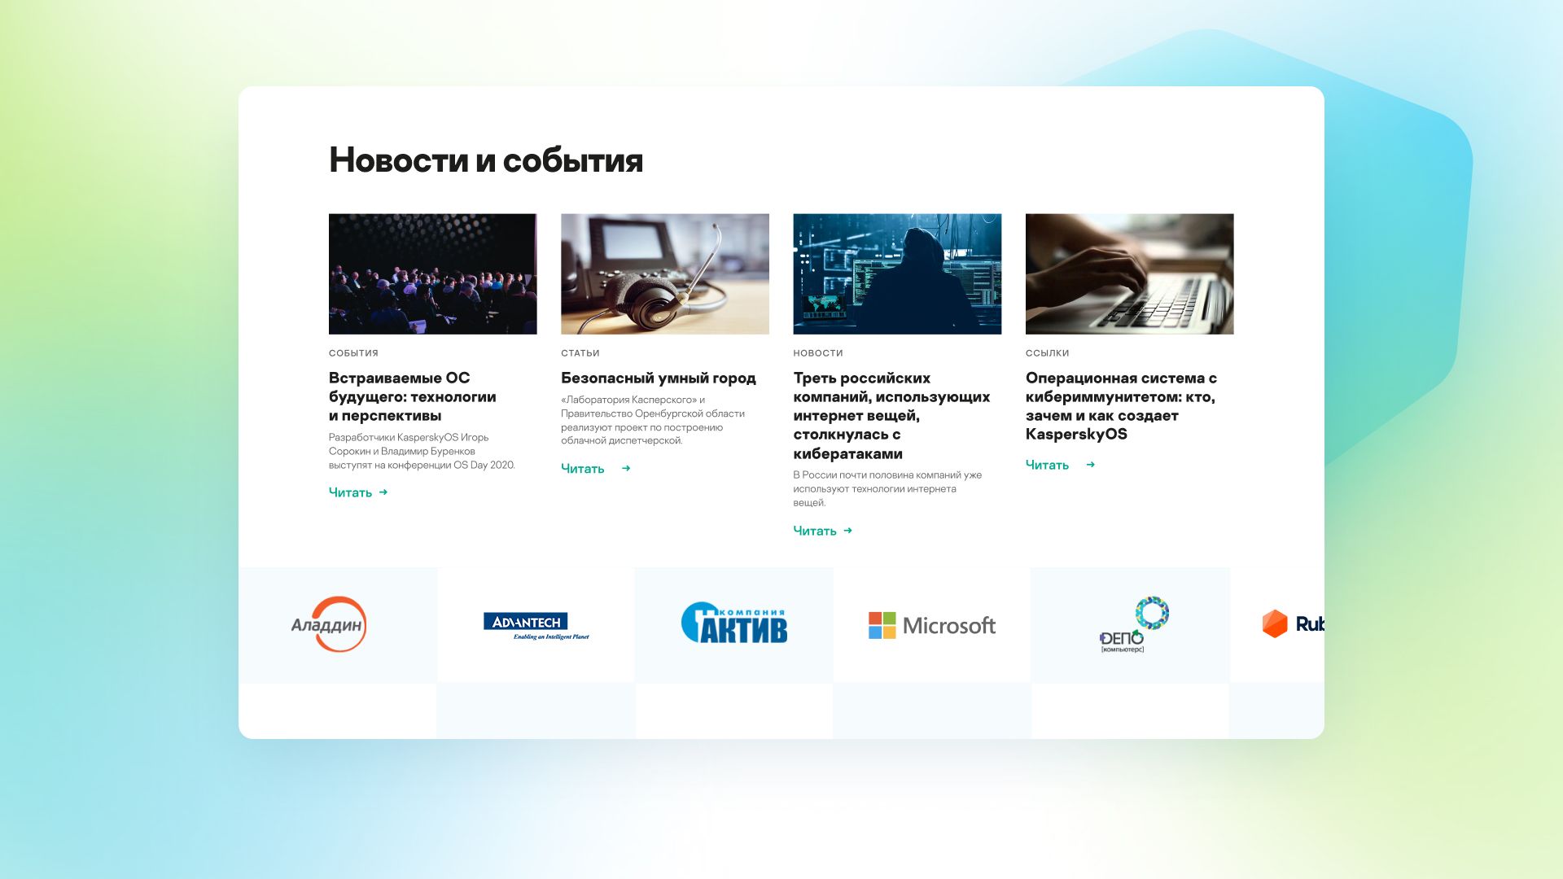Click the arrow next to Читать under Встраиваемые ОС
Viewport: 1563px width, 879px height.
(383, 492)
